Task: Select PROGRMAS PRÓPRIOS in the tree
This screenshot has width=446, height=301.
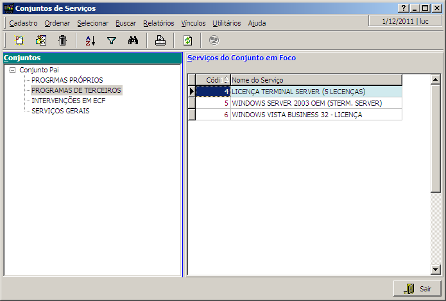Action: [x=67, y=80]
